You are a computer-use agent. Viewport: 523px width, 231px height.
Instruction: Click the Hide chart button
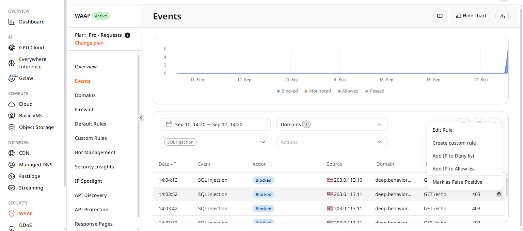[x=471, y=16]
